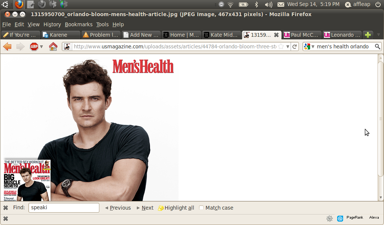This screenshot has height=225, width=384.
Task: Click the site identity favicon in URL bar
Action: click(x=67, y=46)
